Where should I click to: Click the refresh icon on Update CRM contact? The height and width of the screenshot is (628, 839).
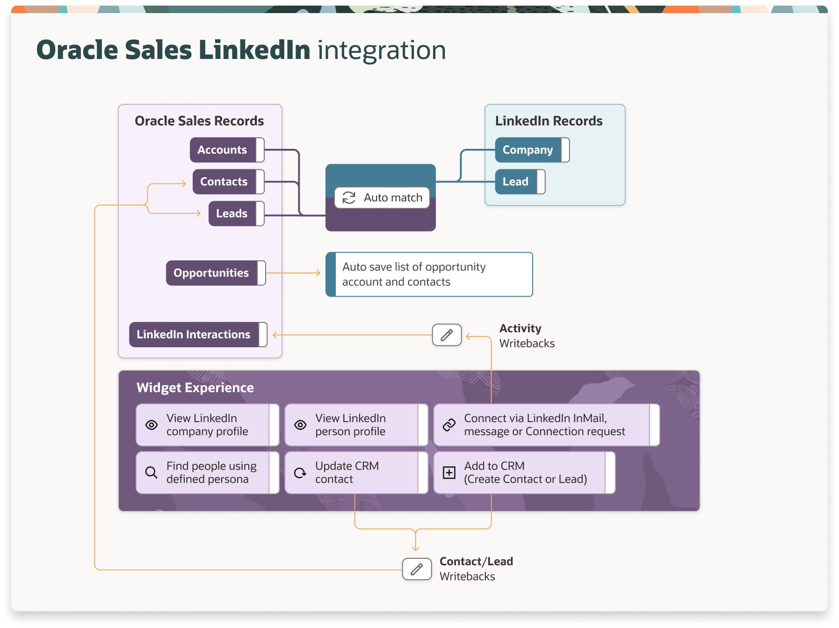(300, 473)
